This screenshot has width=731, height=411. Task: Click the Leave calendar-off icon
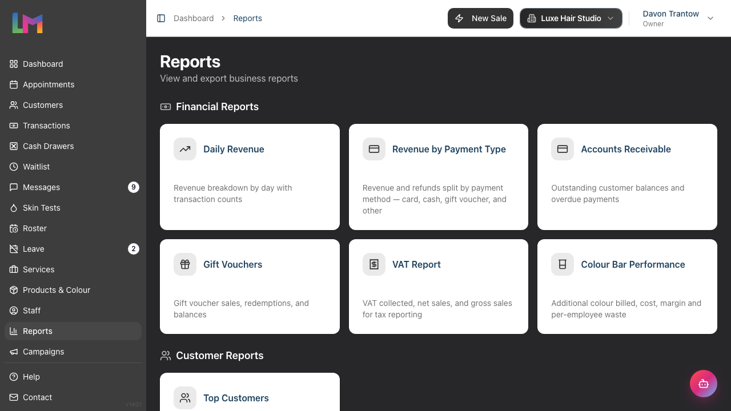tap(14, 249)
